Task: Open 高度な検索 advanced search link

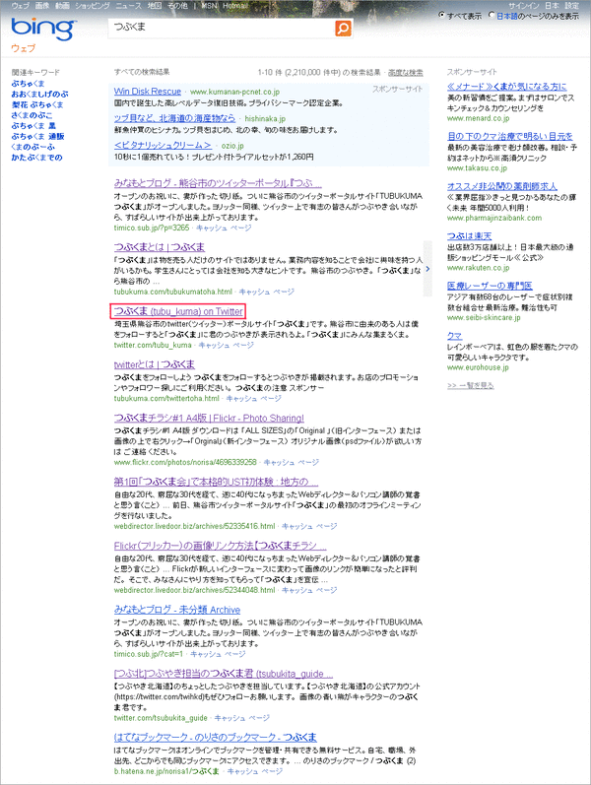Action: (405, 73)
